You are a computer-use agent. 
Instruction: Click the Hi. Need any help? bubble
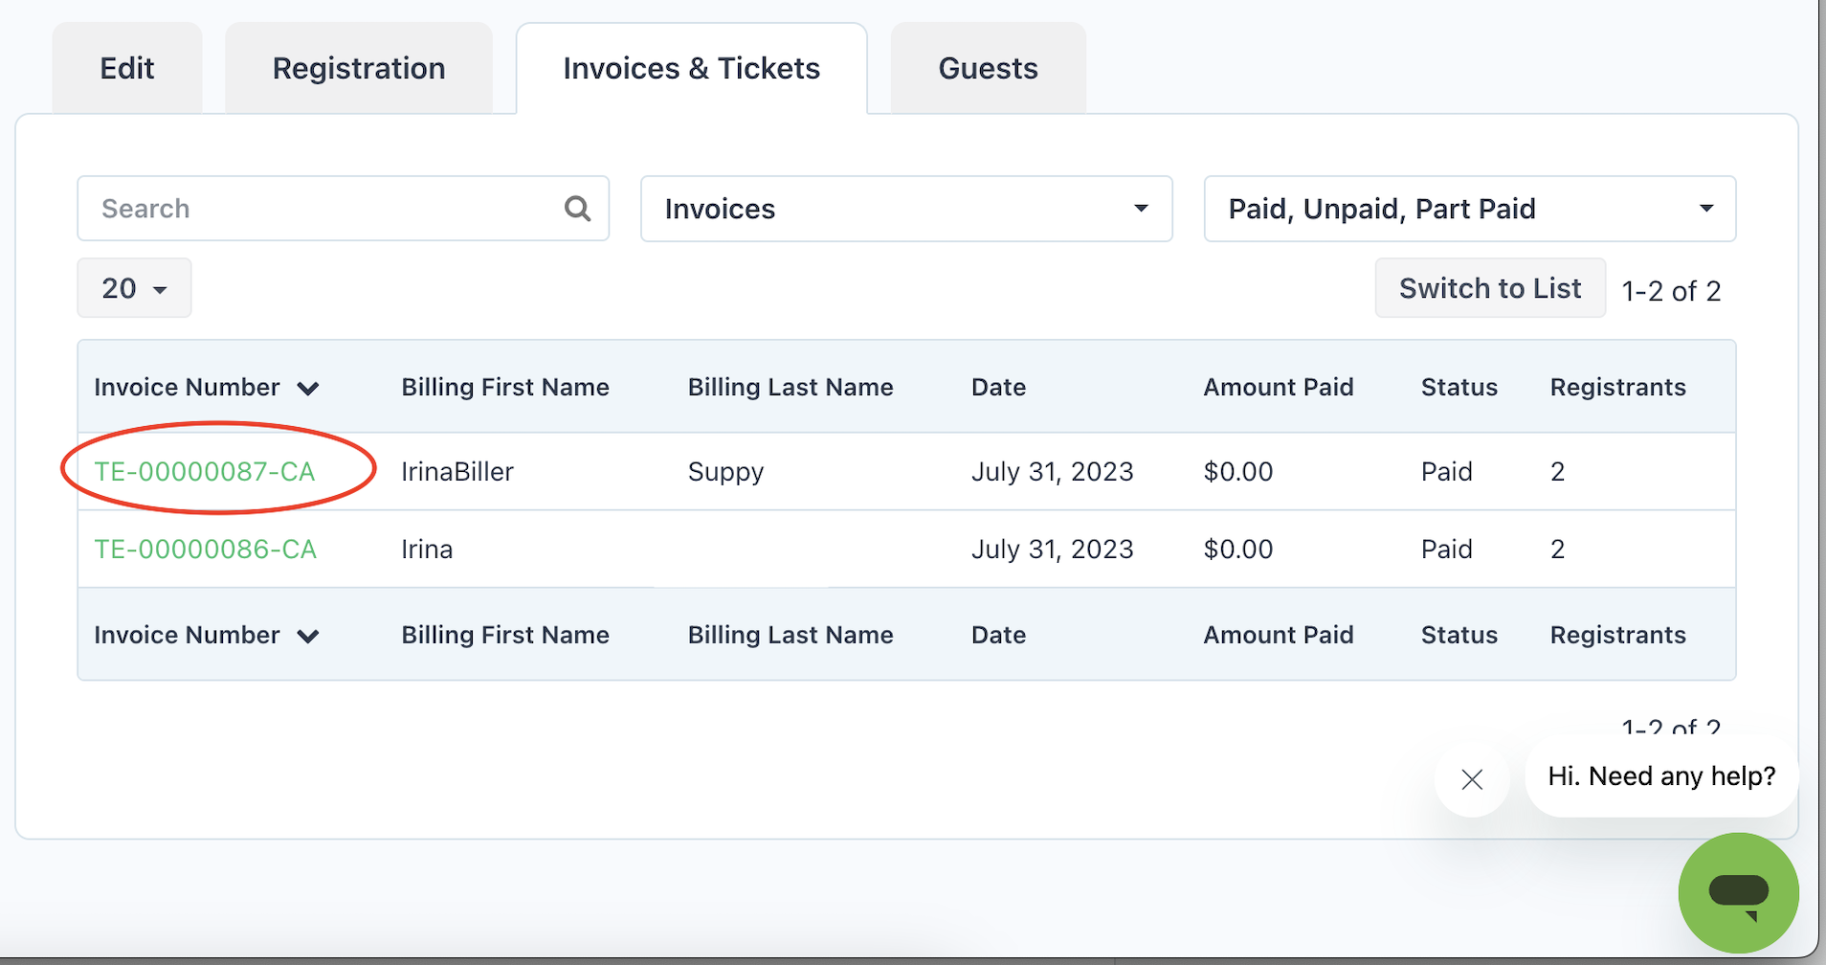click(x=1661, y=775)
